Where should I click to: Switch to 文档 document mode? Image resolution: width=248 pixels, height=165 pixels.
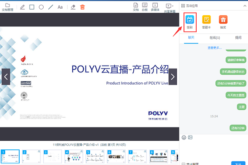(x=136, y=7)
